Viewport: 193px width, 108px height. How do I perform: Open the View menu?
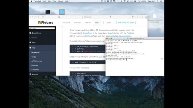(54, 1)
